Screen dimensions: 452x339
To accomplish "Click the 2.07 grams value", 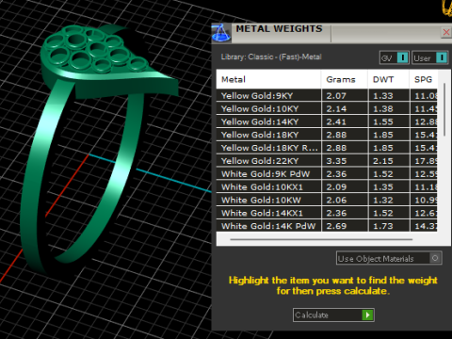I will pyautogui.click(x=336, y=96).
